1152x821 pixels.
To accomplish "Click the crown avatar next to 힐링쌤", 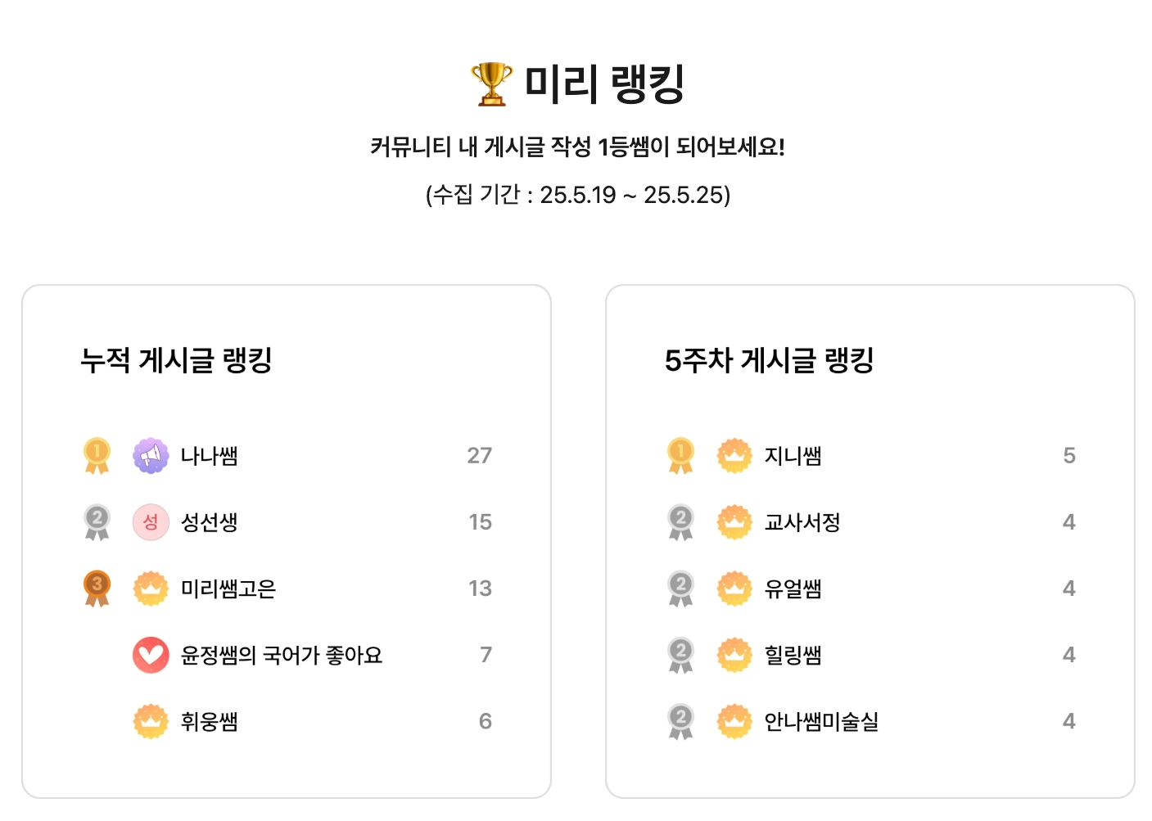I will coord(734,655).
